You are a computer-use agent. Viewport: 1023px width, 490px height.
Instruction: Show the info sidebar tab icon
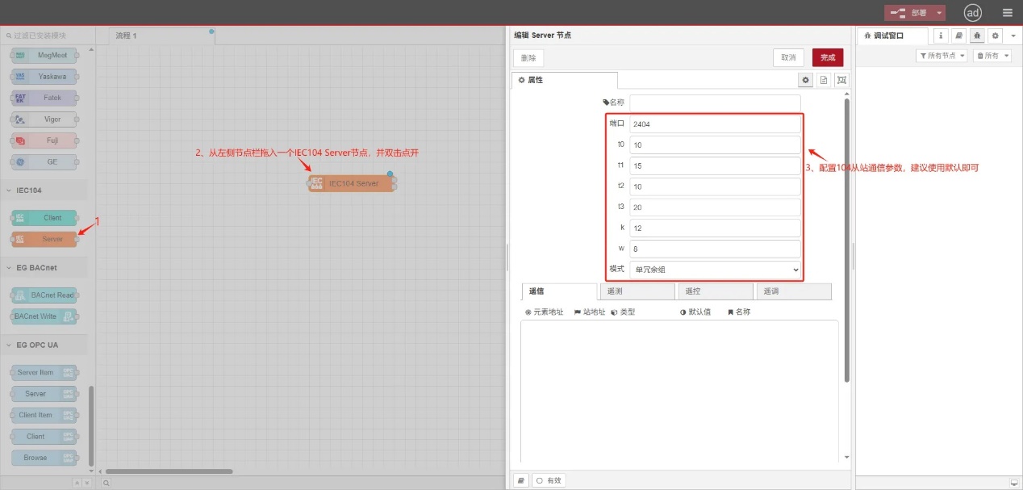click(x=941, y=36)
